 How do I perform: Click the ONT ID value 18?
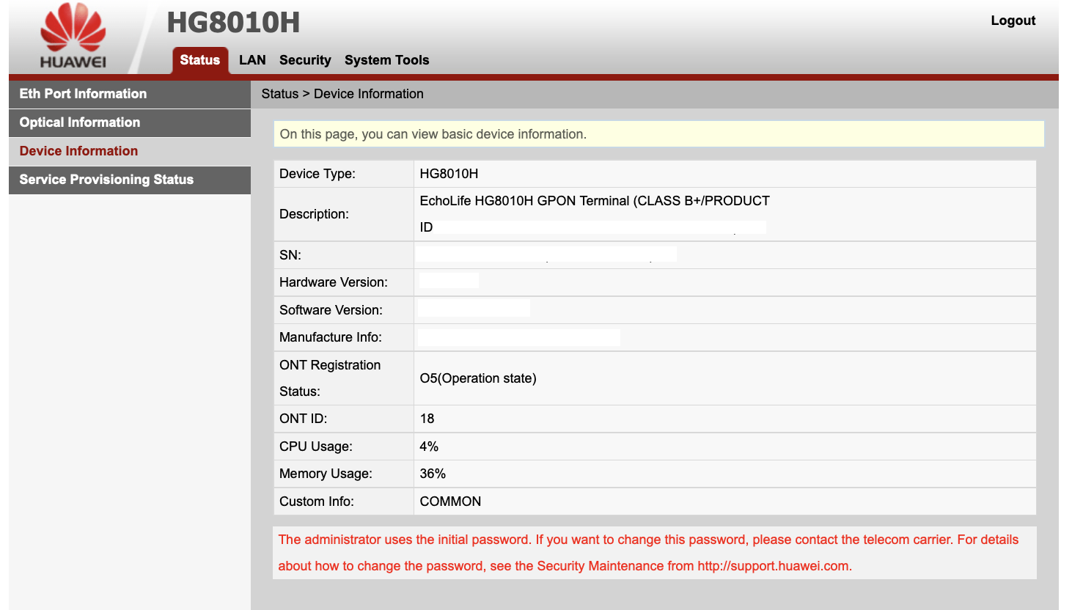(x=427, y=419)
